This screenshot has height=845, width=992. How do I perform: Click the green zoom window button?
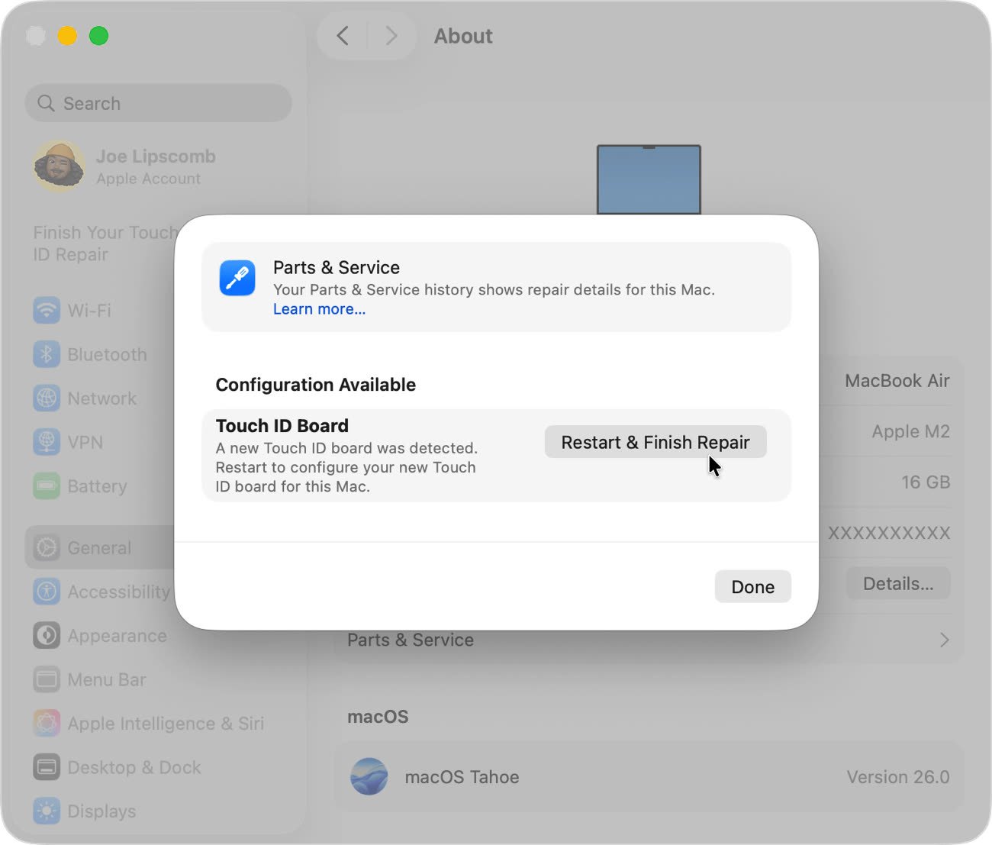[98, 36]
